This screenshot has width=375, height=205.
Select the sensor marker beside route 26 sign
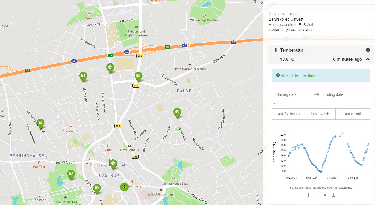pyautogui.click(x=110, y=68)
